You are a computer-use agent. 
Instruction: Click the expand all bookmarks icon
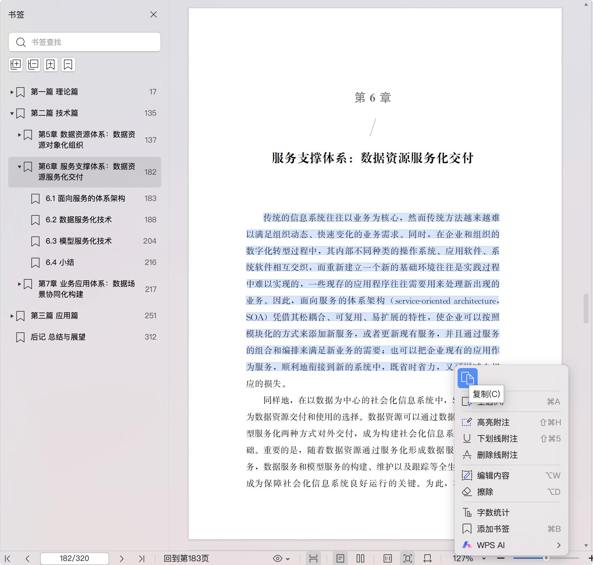[16, 65]
